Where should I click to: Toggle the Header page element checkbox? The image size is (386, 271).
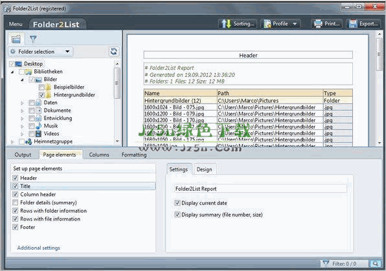click(x=16, y=178)
